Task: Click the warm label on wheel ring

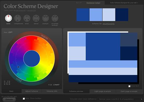Action: [44, 37]
